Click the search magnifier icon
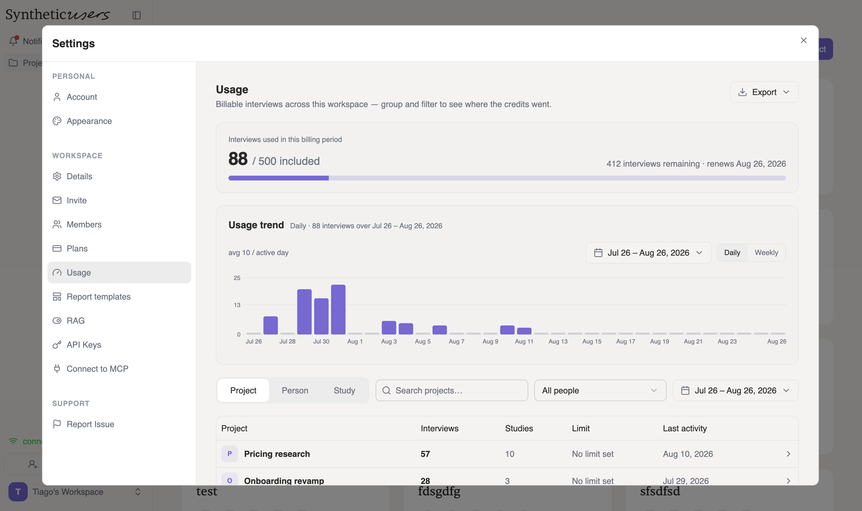This screenshot has height=511, width=862. coord(386,390)
